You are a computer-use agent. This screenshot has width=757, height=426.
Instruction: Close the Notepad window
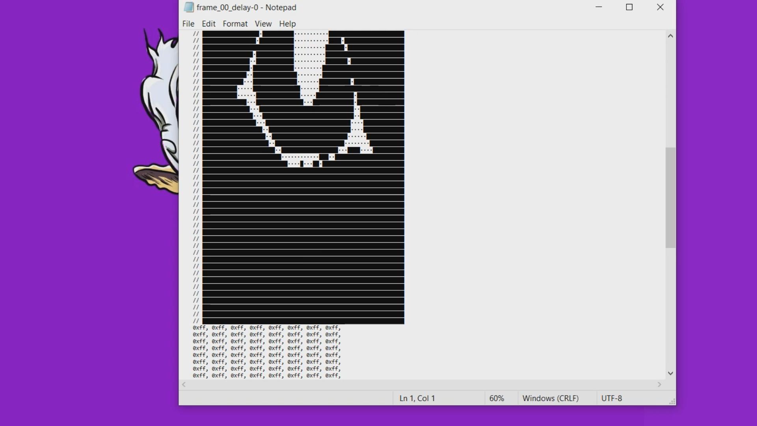660,7
